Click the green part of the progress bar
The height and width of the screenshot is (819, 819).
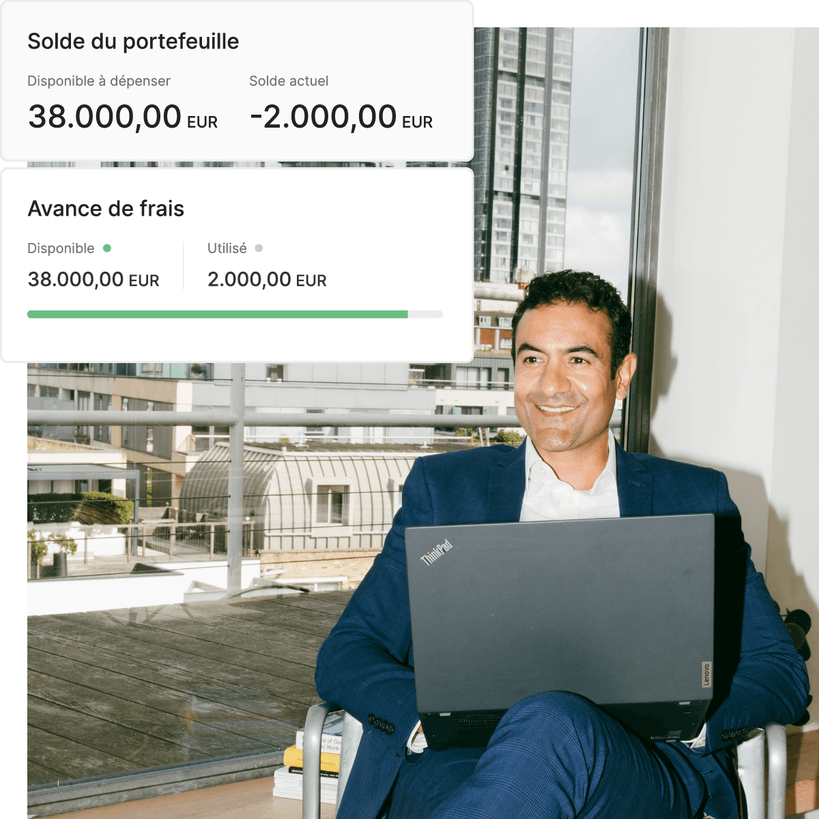(x=217, y=315)
